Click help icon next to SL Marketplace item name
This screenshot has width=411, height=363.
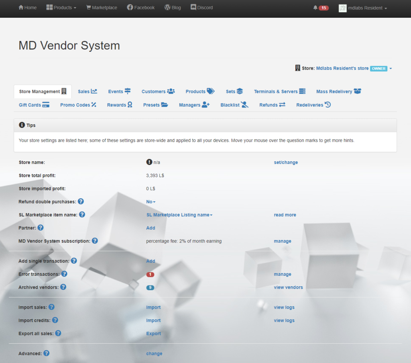coord(82,214)
